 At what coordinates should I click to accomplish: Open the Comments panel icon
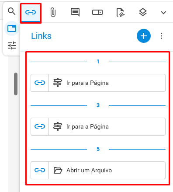tap(75, 12)
